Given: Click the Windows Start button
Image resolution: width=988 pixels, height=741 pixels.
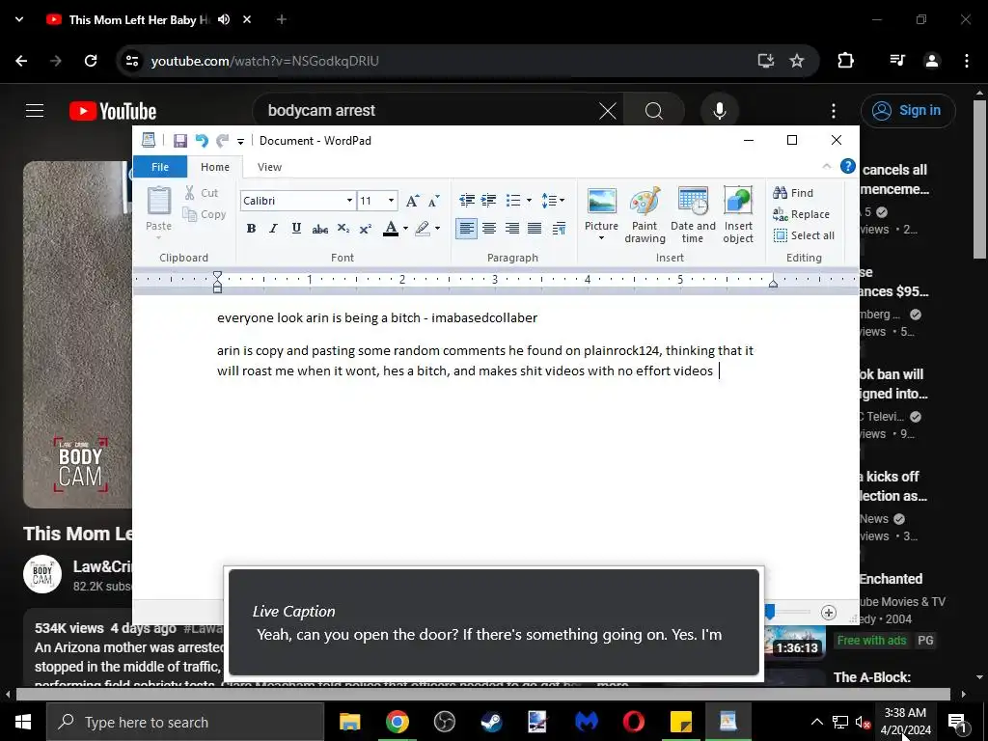Looking at the screenshot, I should coord(23,722).
